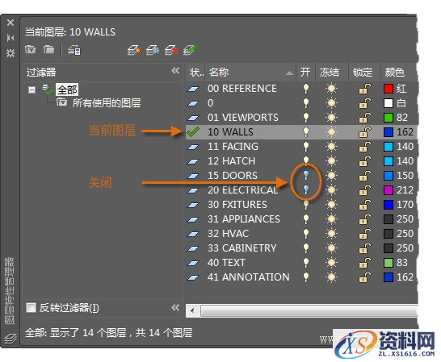Toggle the 31 APPLIANCES layer bulb

click(x=306, y=219)
